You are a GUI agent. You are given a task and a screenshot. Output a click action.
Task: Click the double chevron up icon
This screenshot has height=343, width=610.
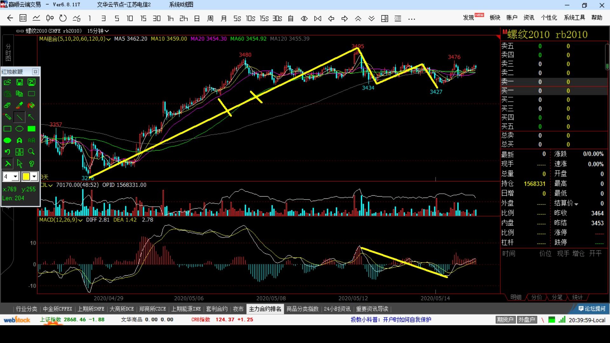tap(358, 18)
